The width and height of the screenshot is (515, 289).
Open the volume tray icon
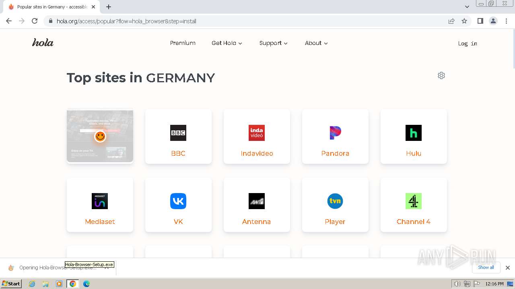pyautogui.click(x=457, y=284)
